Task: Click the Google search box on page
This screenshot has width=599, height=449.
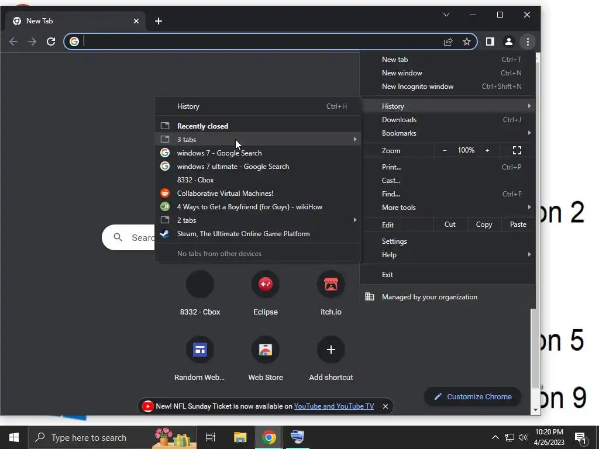Action: click(128, 237)
